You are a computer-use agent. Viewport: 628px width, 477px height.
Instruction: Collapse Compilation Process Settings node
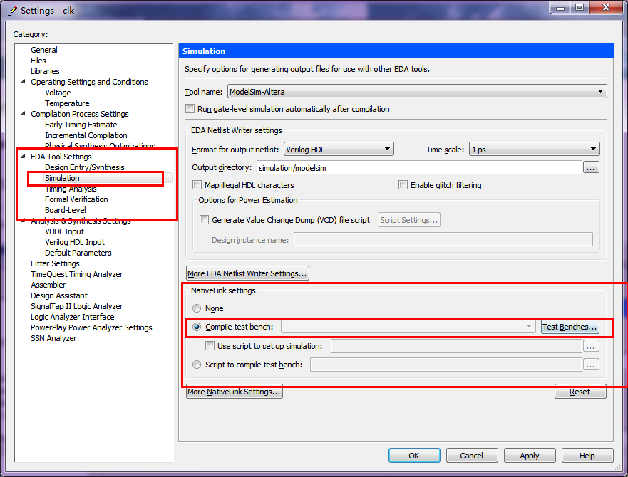pos(24,114)
